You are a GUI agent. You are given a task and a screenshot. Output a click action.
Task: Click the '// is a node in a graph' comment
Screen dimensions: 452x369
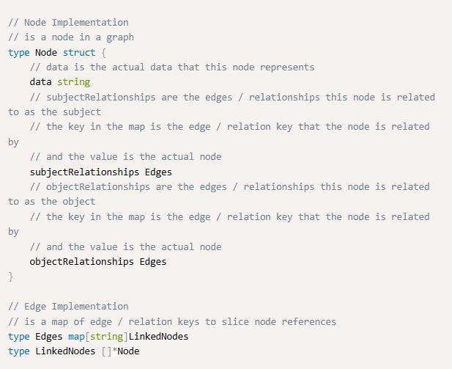pos(71,37)
